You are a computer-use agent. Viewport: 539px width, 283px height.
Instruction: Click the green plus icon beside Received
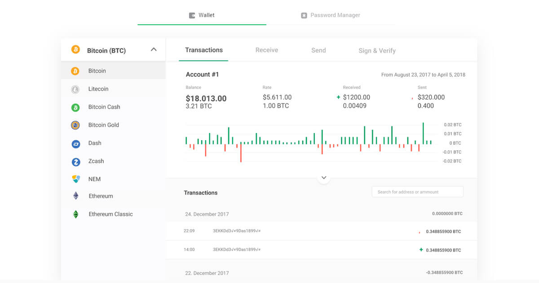point(338,97)
